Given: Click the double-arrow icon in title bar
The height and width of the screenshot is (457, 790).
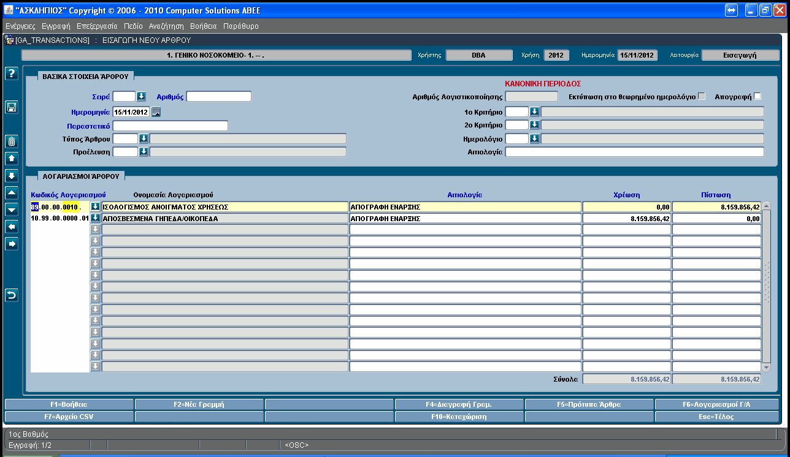Looking at the screenshot, I should pyautogui.click(x=731, y=10).
